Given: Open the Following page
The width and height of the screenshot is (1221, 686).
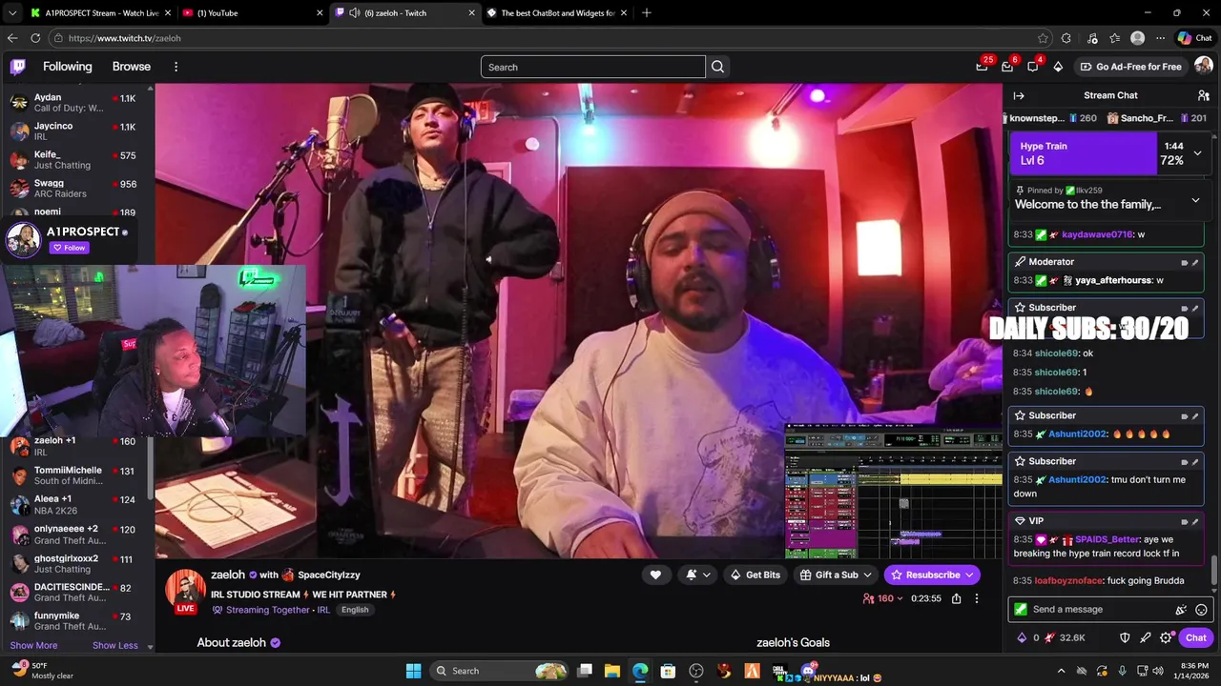Looking at the screenshot, I should (x=68, y=67).
